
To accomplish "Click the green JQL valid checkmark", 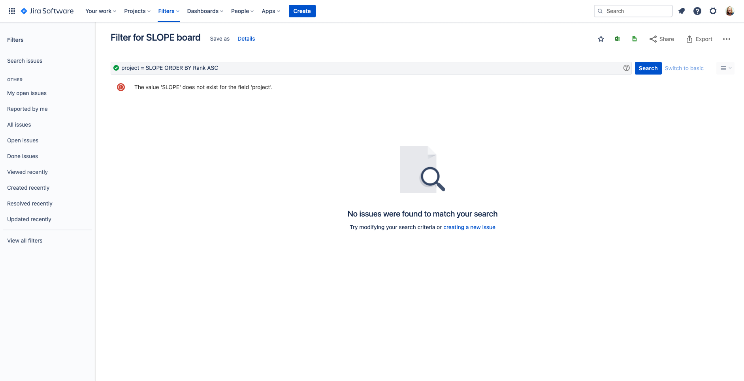I will point(116,68).
